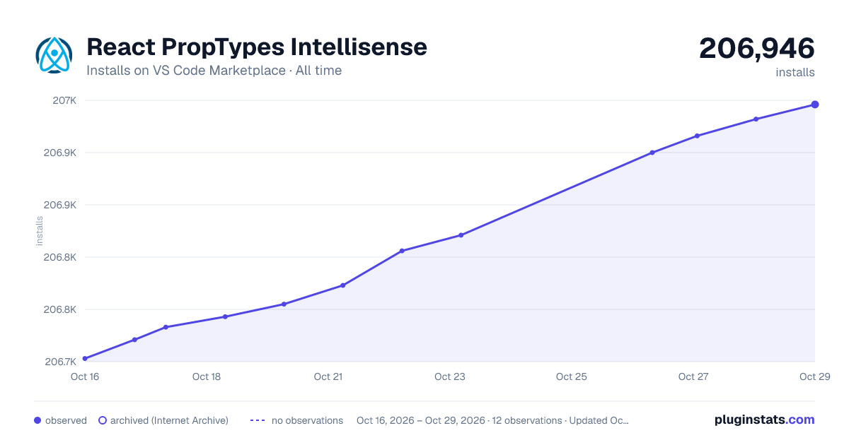Click the Oct 27 x-axis label
The width and height of the screenshot is (849, 445).
(693, 376)
